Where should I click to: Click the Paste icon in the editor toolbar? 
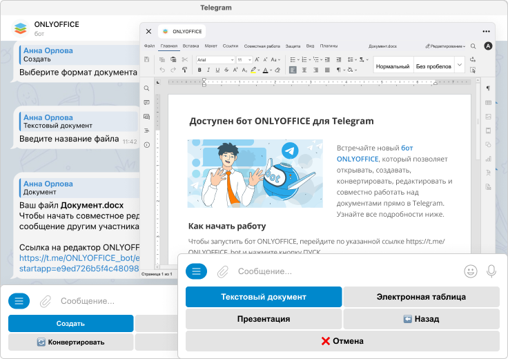(173, 59)
